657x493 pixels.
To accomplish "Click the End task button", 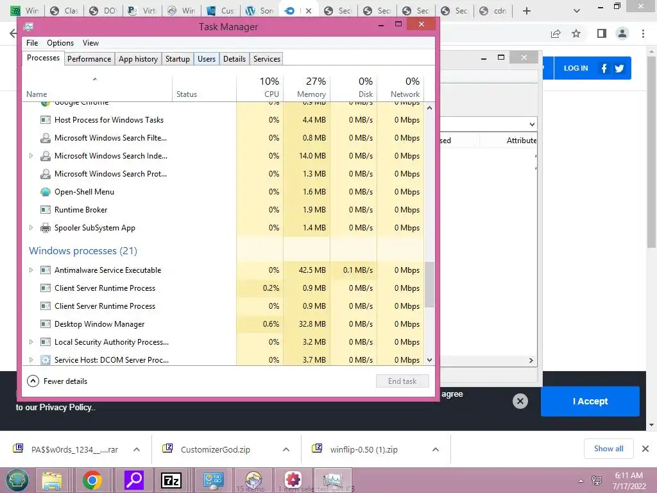I will click(x=402, y=381).
